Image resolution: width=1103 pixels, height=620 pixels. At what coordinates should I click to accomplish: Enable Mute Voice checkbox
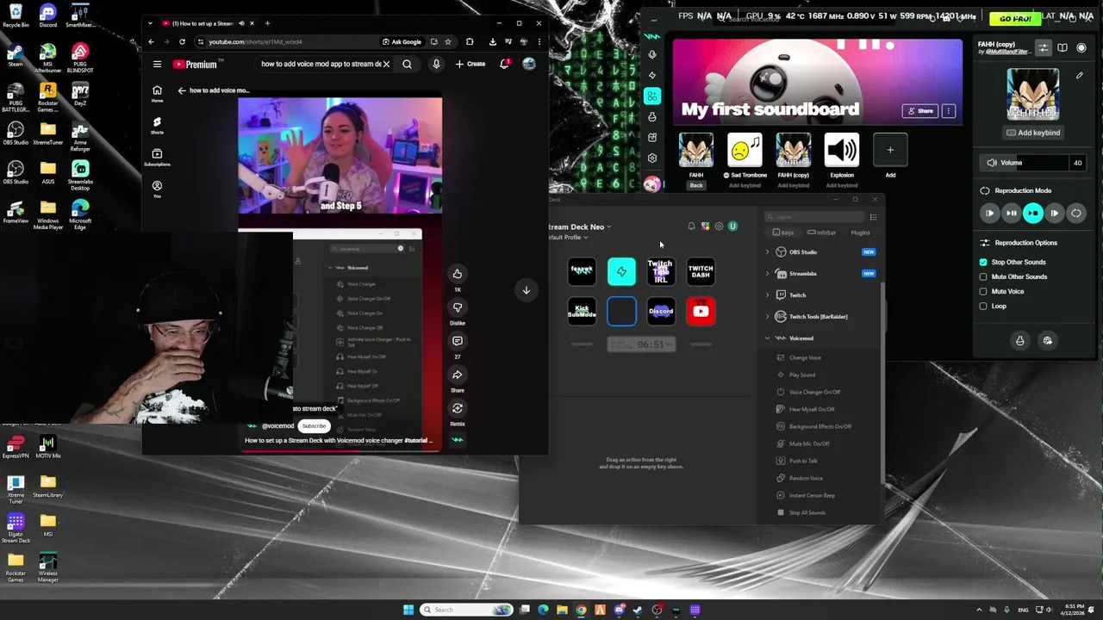(983, 291)
